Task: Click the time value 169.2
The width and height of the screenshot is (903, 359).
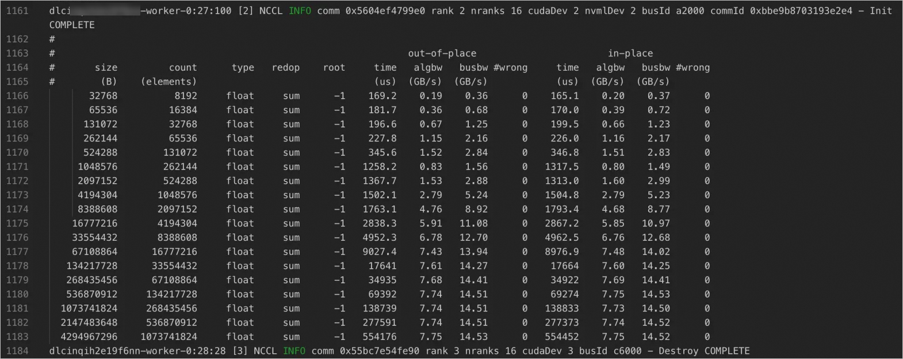Action: pyautogui.click(x=382, y=96)
